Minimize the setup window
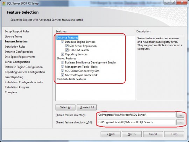This screenshot has height=142, width=189. (x=167, y=2)
